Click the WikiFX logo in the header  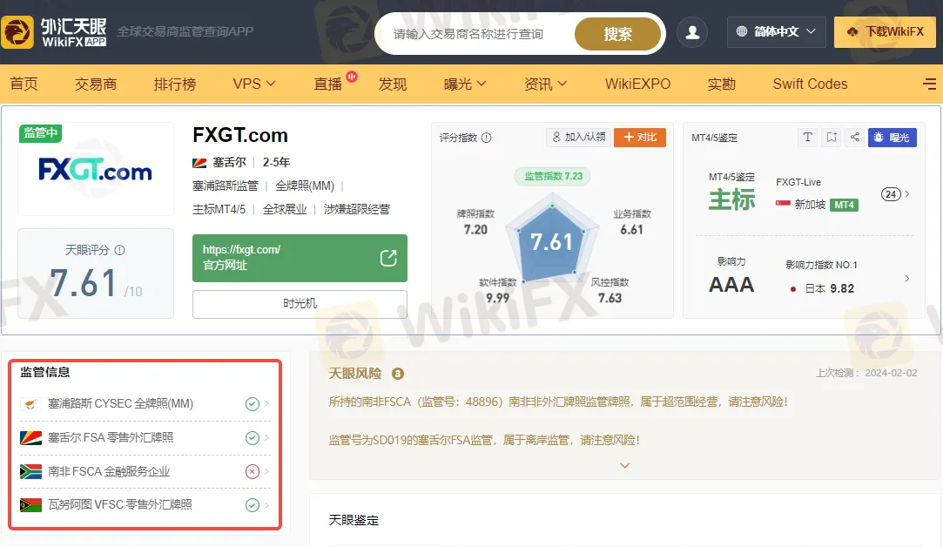pos(54,32)
